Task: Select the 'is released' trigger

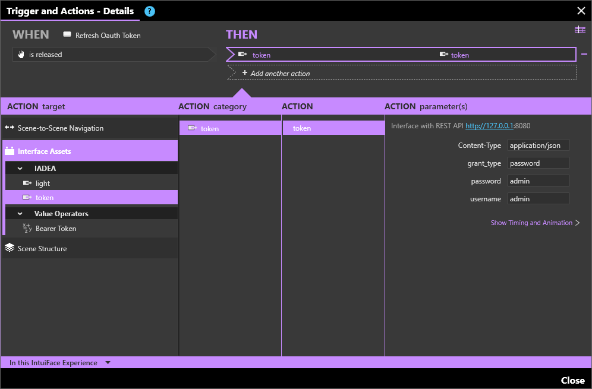Action: 114,54
